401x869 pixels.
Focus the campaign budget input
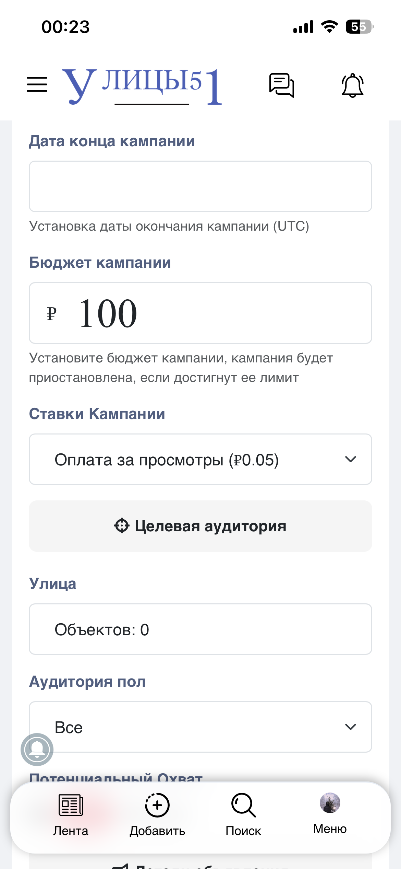[219, 313]
